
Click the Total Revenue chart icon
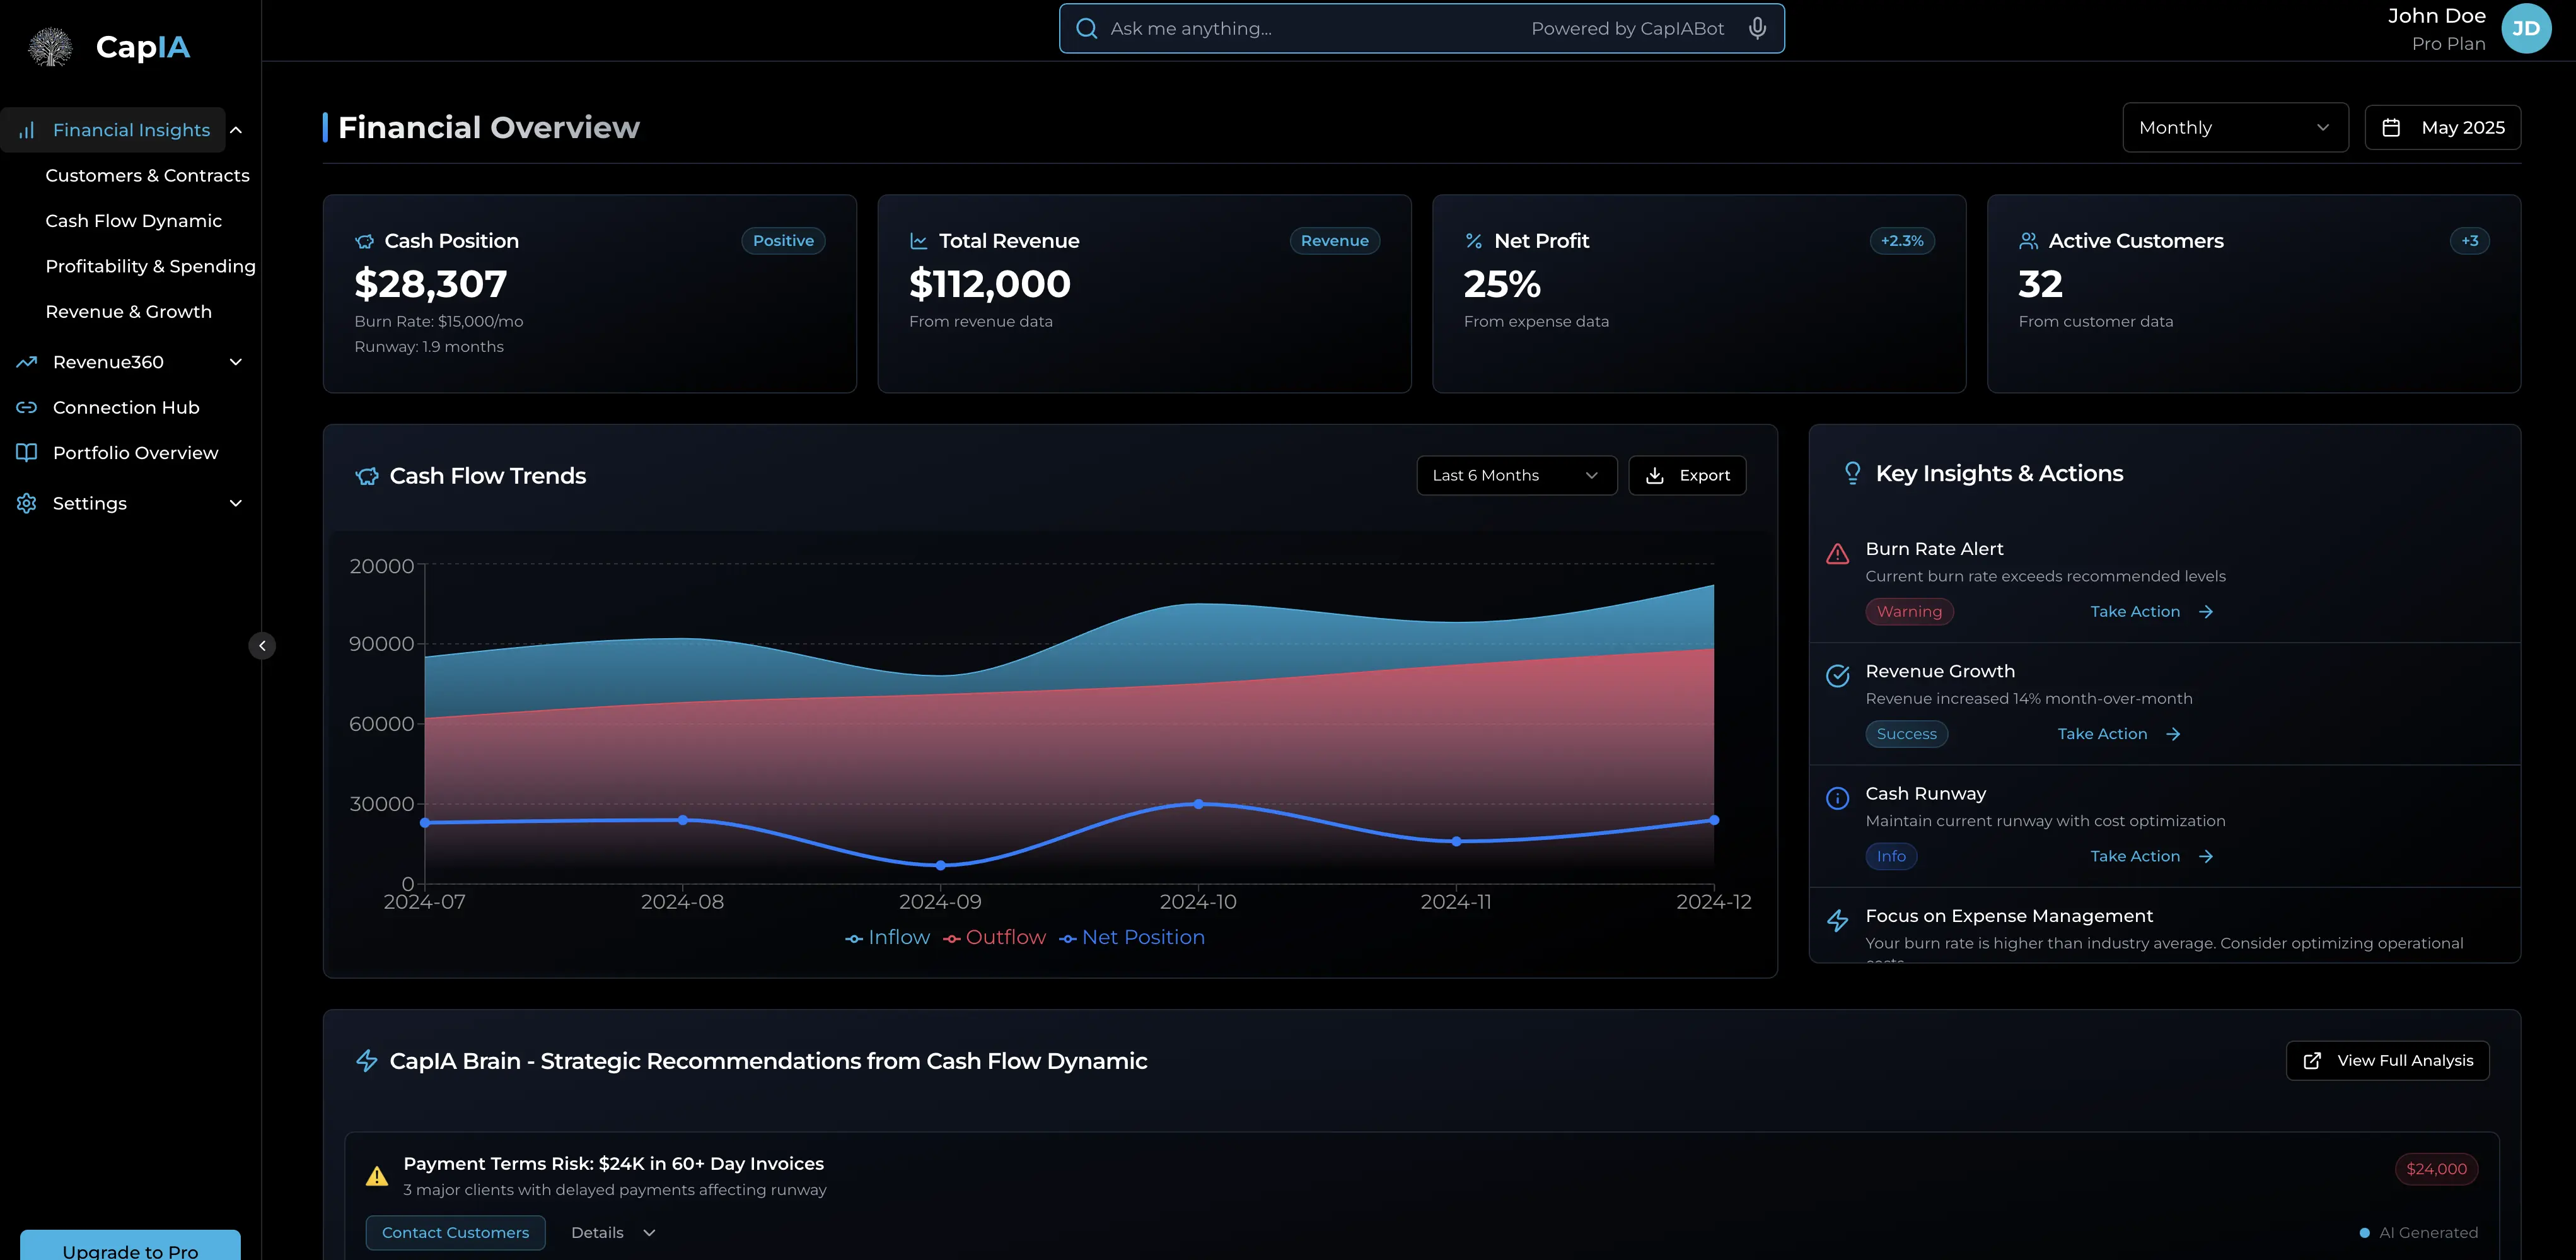tap(919, 241)
